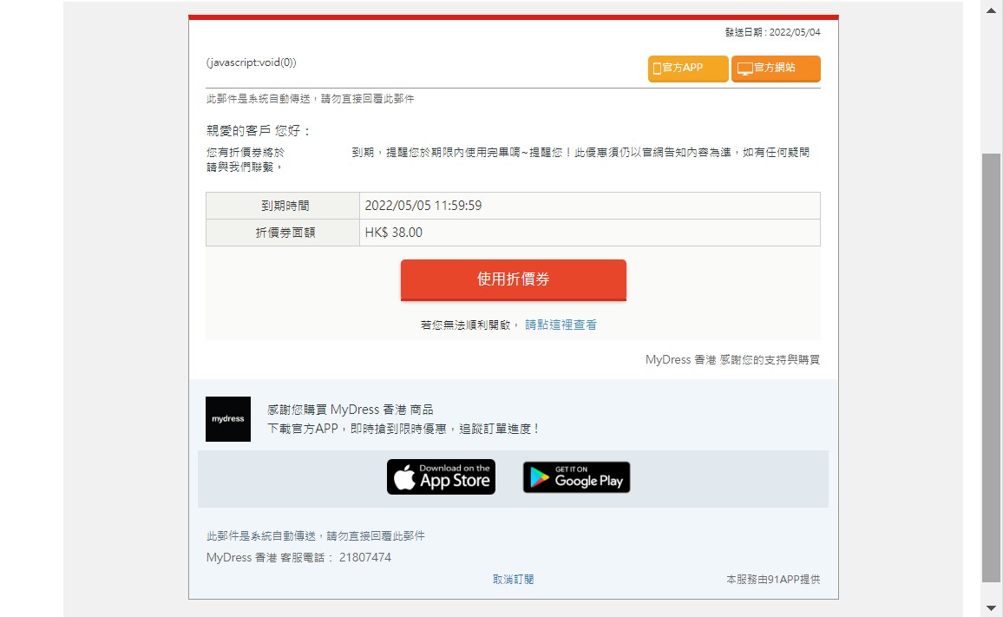Click the 發送日期 : 2022/05/04 text
Screen dimensions: 1003x617
[773, 32]
